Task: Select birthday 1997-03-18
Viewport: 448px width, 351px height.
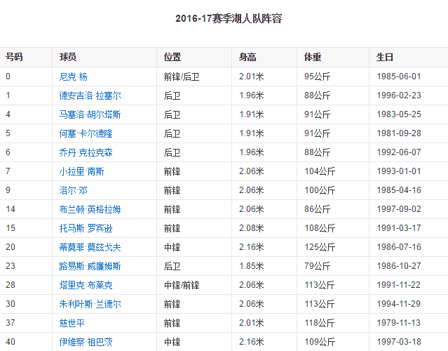Action: tap(399, 341)
